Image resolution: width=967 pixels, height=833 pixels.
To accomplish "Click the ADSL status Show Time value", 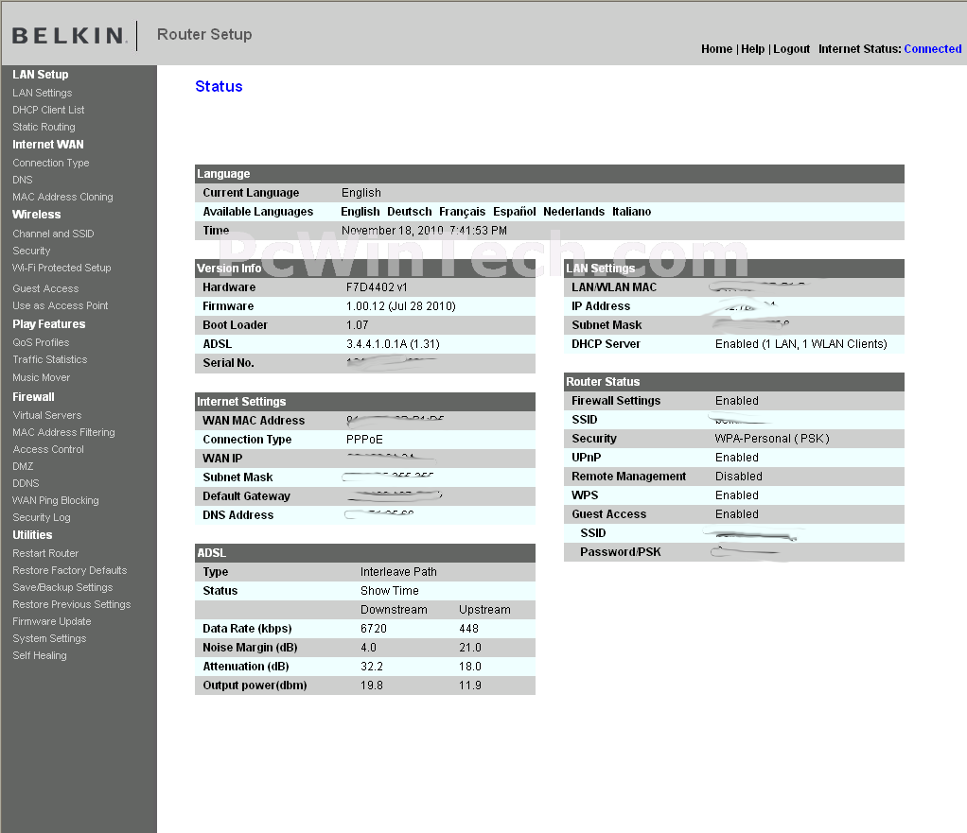I will click(x=390, y=591).
